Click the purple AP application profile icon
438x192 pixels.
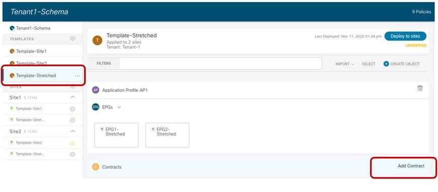tap(96, 90)
